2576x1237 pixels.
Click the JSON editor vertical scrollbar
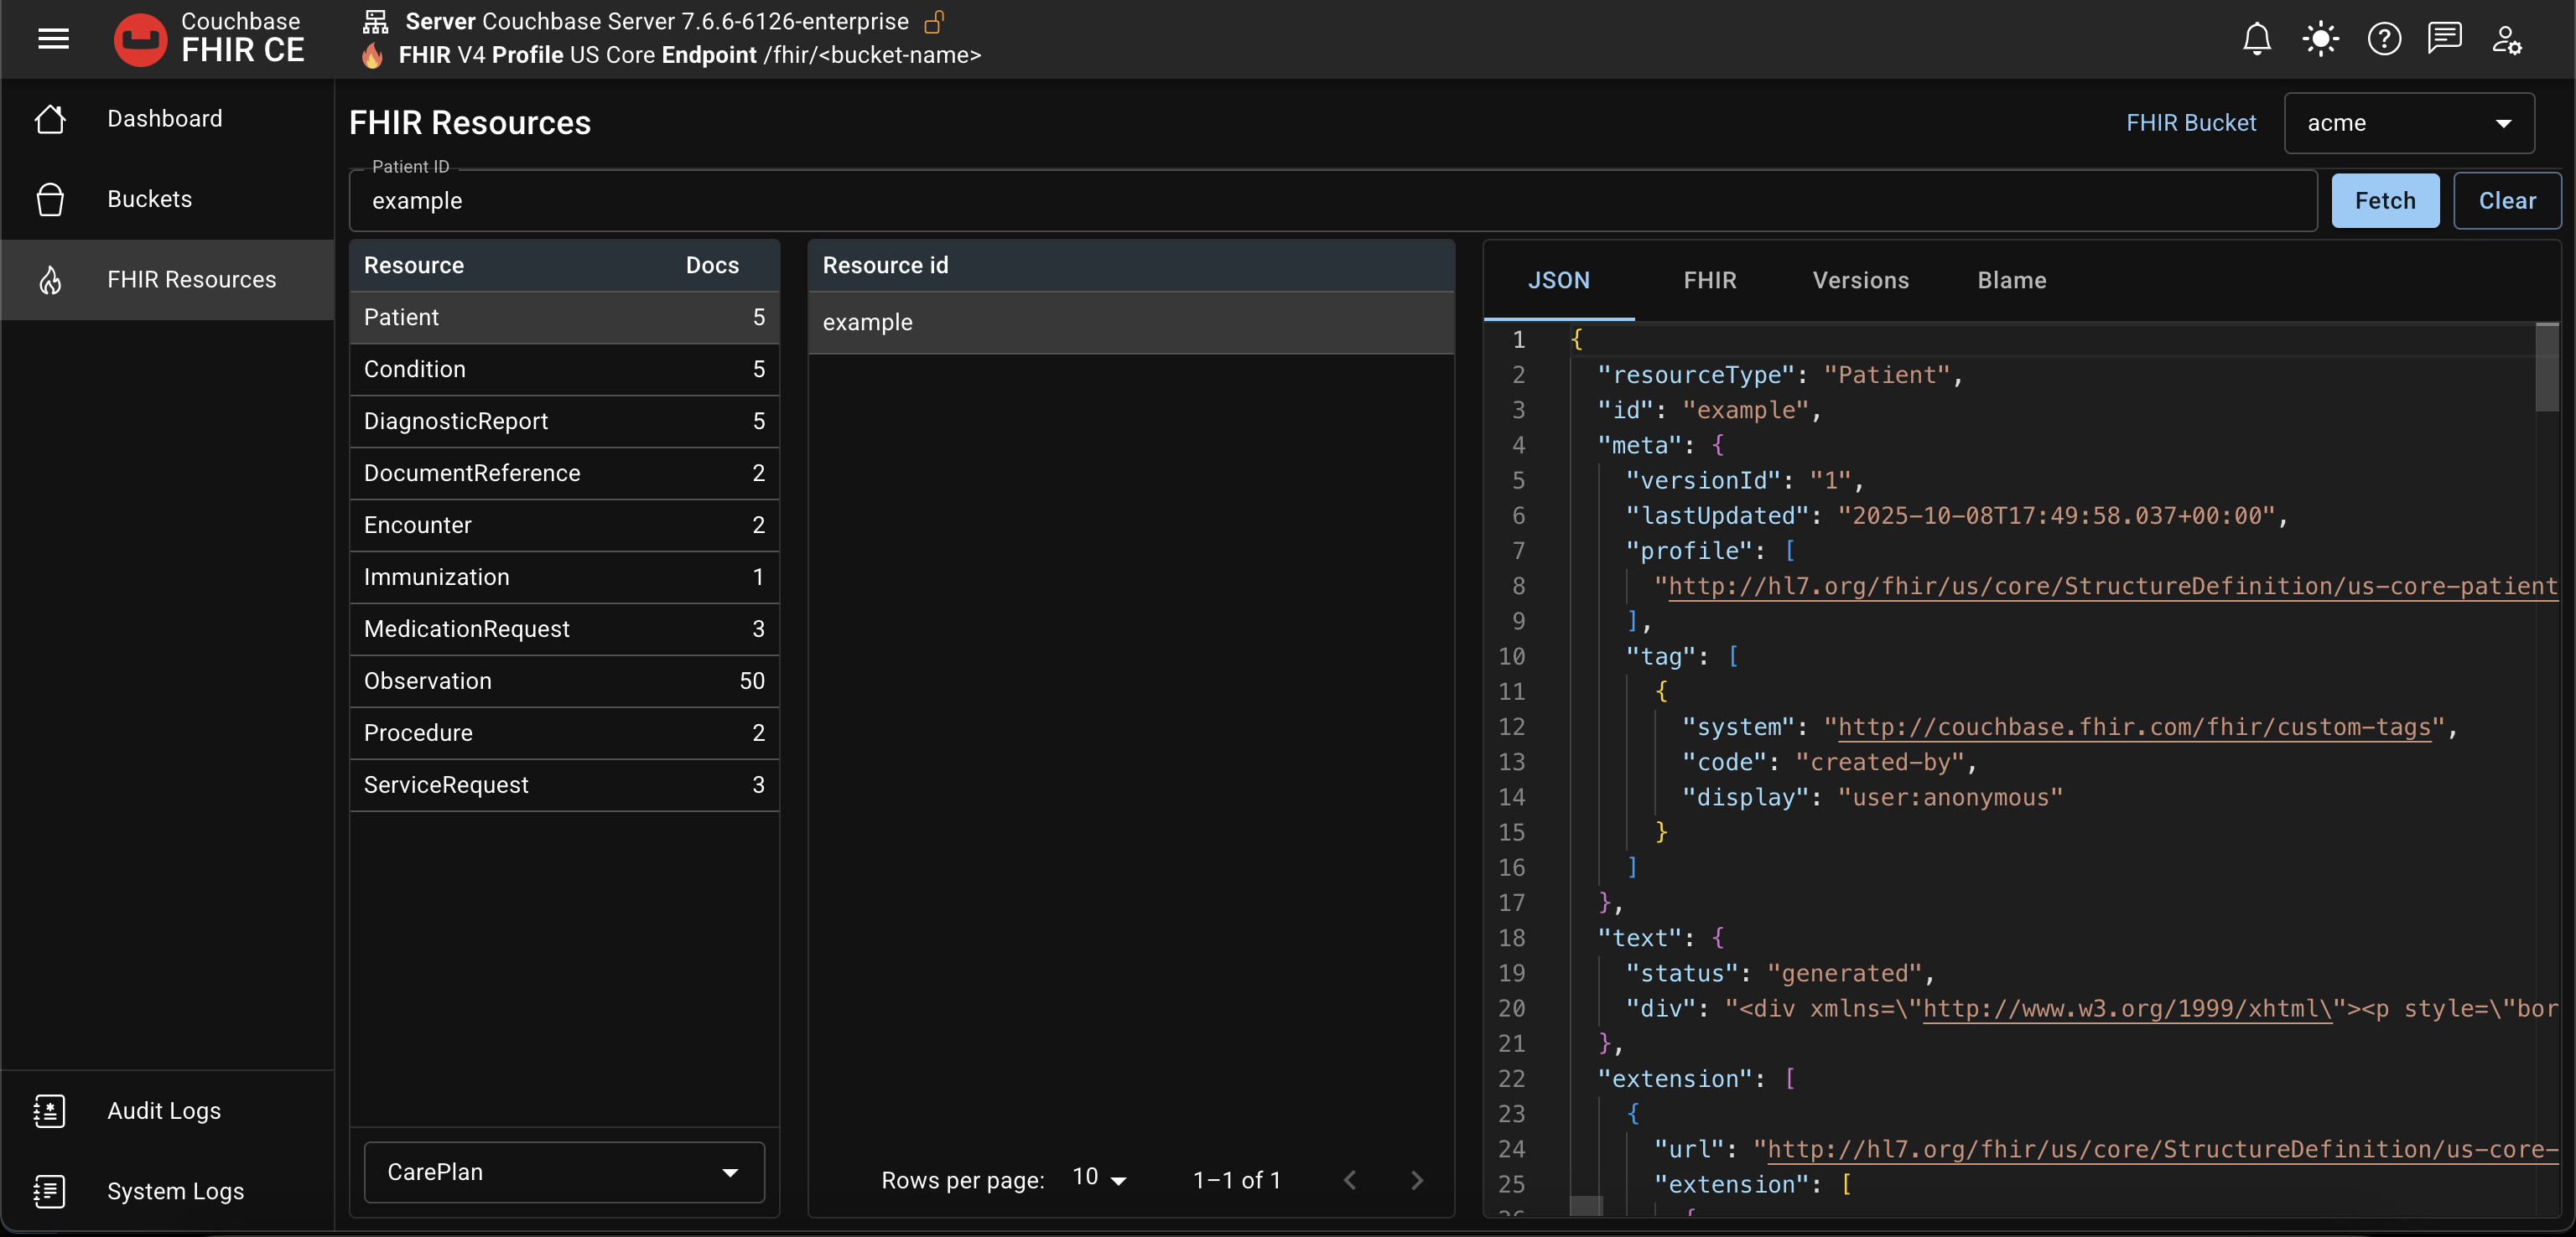(x=2546, y=369)
